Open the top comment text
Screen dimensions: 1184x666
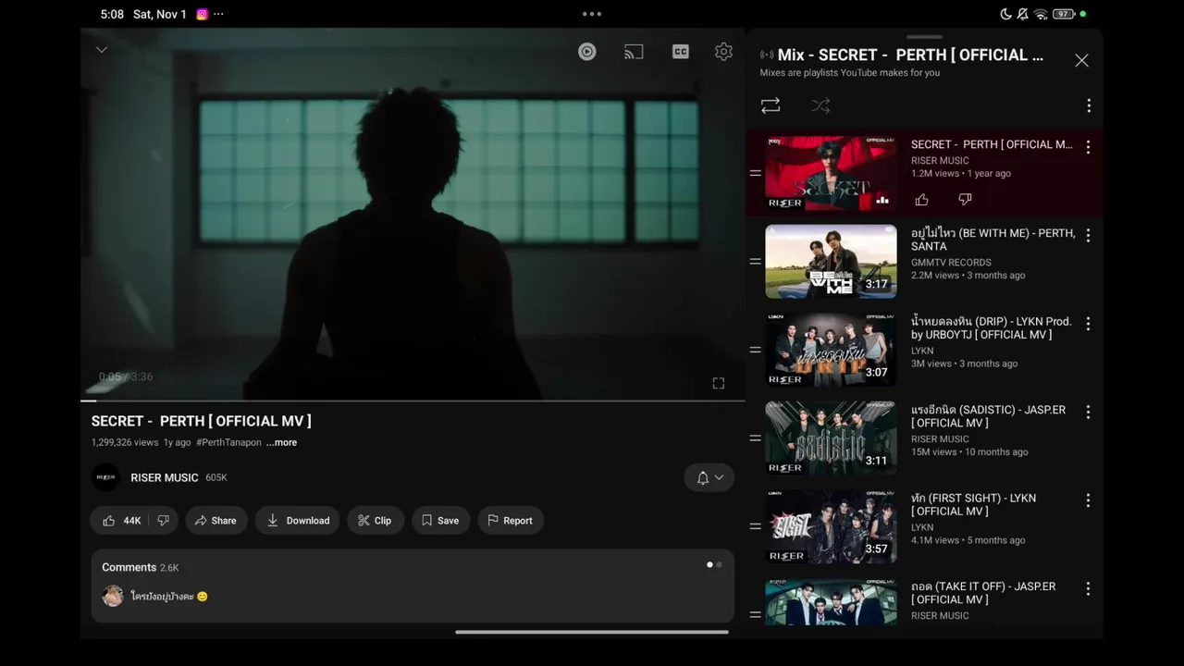(169, 597)
